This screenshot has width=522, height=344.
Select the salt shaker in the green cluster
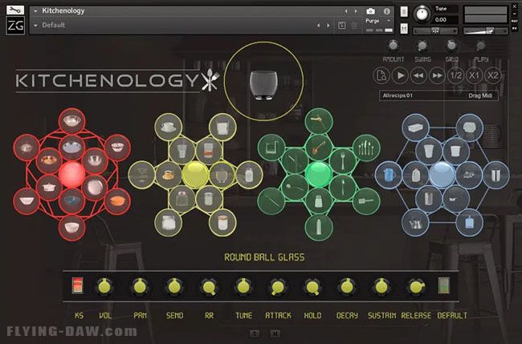(319, 200)
